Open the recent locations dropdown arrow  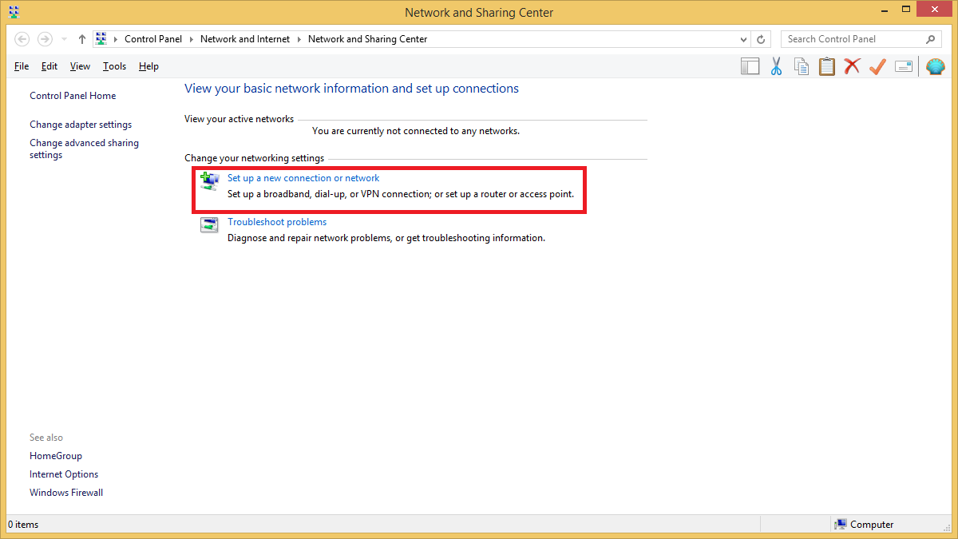pyautogui.click(x=64, y=39)
